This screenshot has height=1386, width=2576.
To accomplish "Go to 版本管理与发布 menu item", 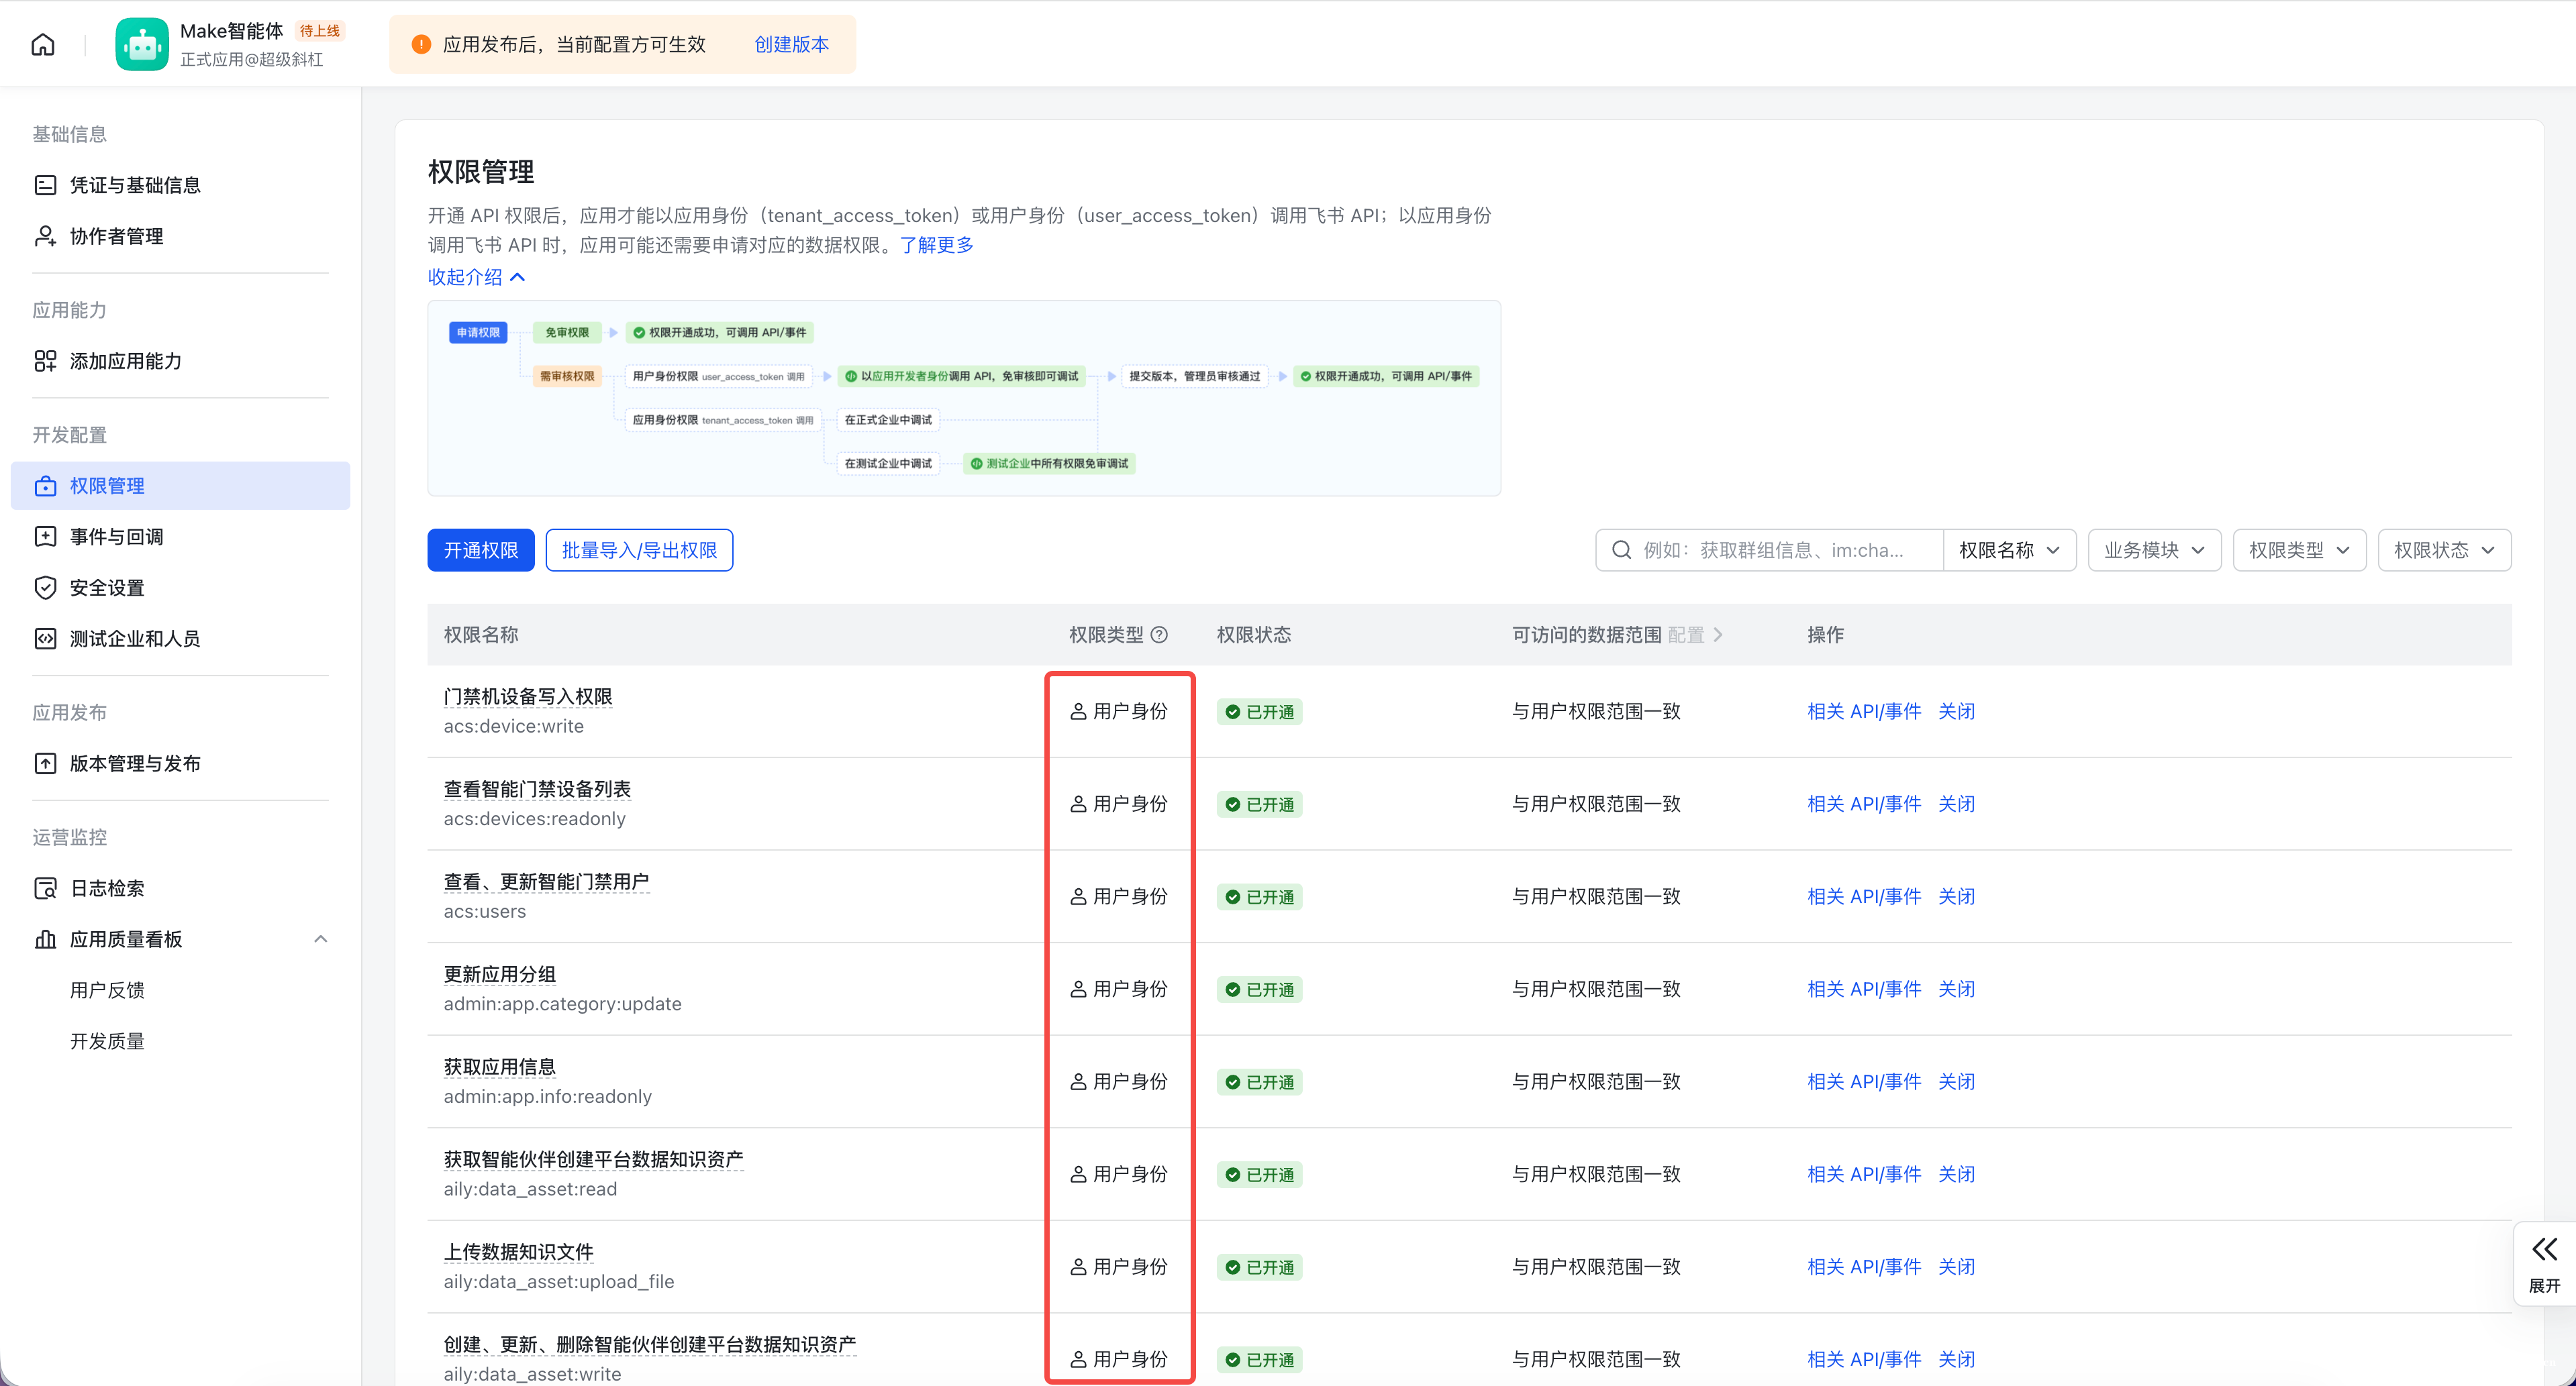I will pyautogui.click(x=135, y=763).
